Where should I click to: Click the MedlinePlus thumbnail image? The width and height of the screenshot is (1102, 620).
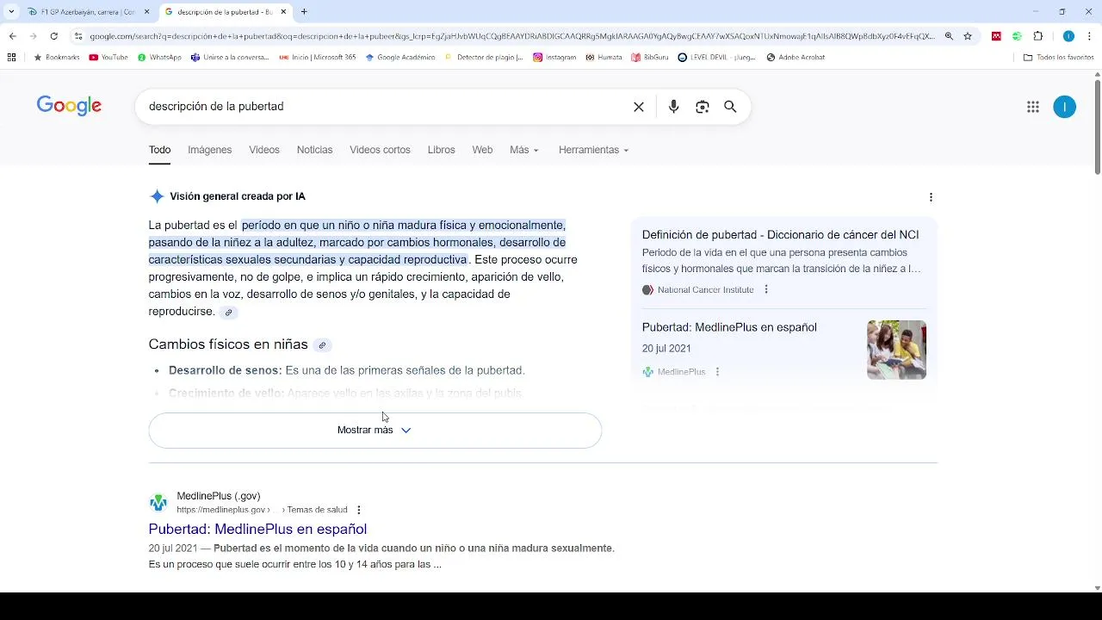point(896,350)
